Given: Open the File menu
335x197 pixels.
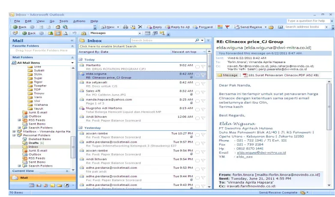Looking at the screenshot, I should tap(17, 21).
